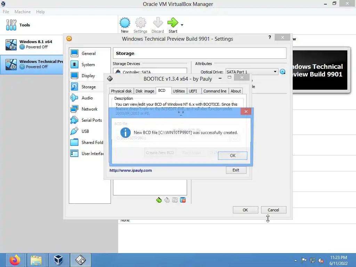Start the VM with green arrow
This screenshot has height=267, width=356.
tap(173, 25)
